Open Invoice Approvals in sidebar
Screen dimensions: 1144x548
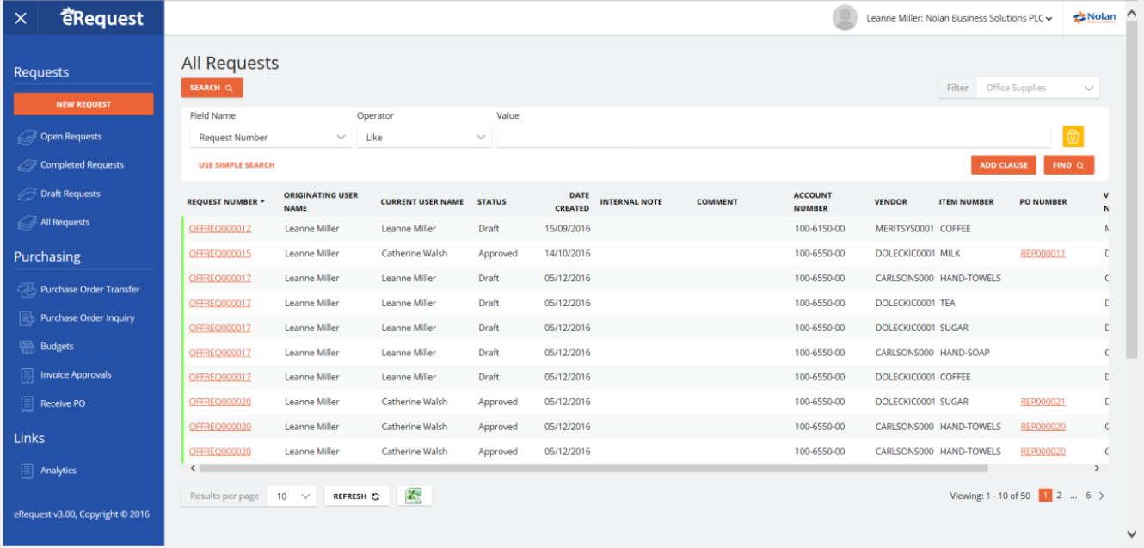point(75,375)
